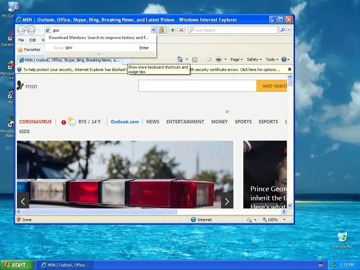This screenshot has height=270, width=360.
Task: Open the File menu
Action: click(x=21, y=40)
